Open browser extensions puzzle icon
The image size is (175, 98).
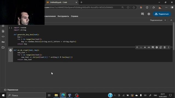tap(147, 7)
